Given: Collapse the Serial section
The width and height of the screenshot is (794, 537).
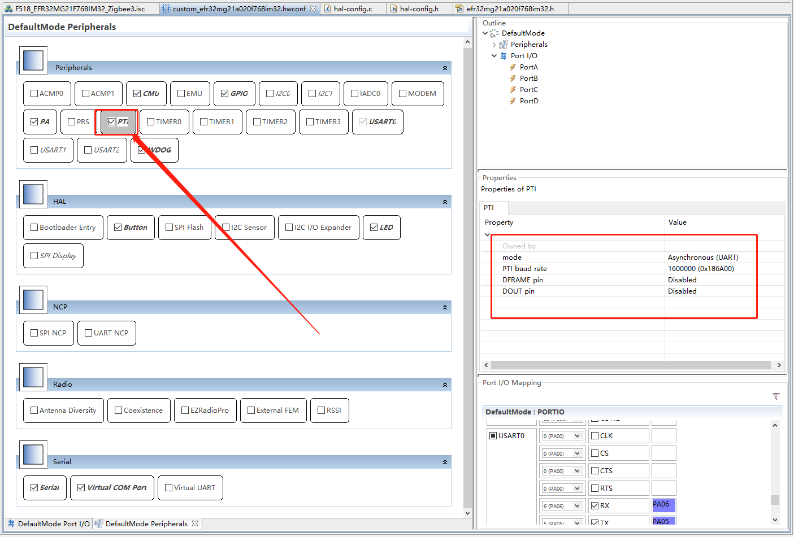Looking at the screenshot, I should pyautogui.click(x=445, y=462).
